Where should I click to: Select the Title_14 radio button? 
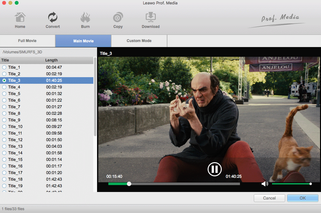point(4,153)
